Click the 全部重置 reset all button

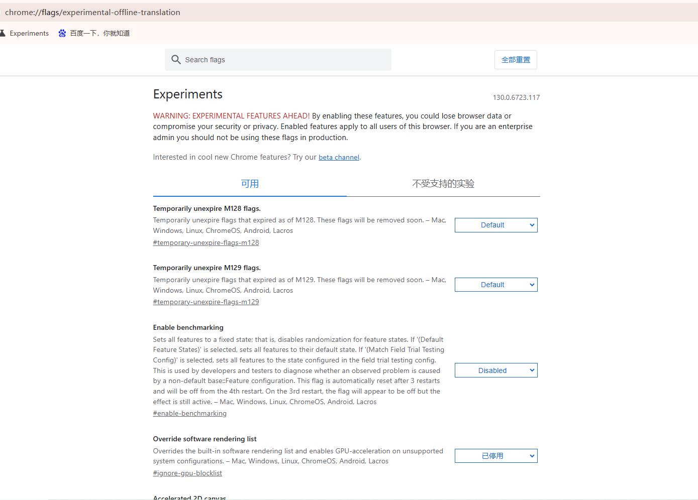tap(516, 60)
